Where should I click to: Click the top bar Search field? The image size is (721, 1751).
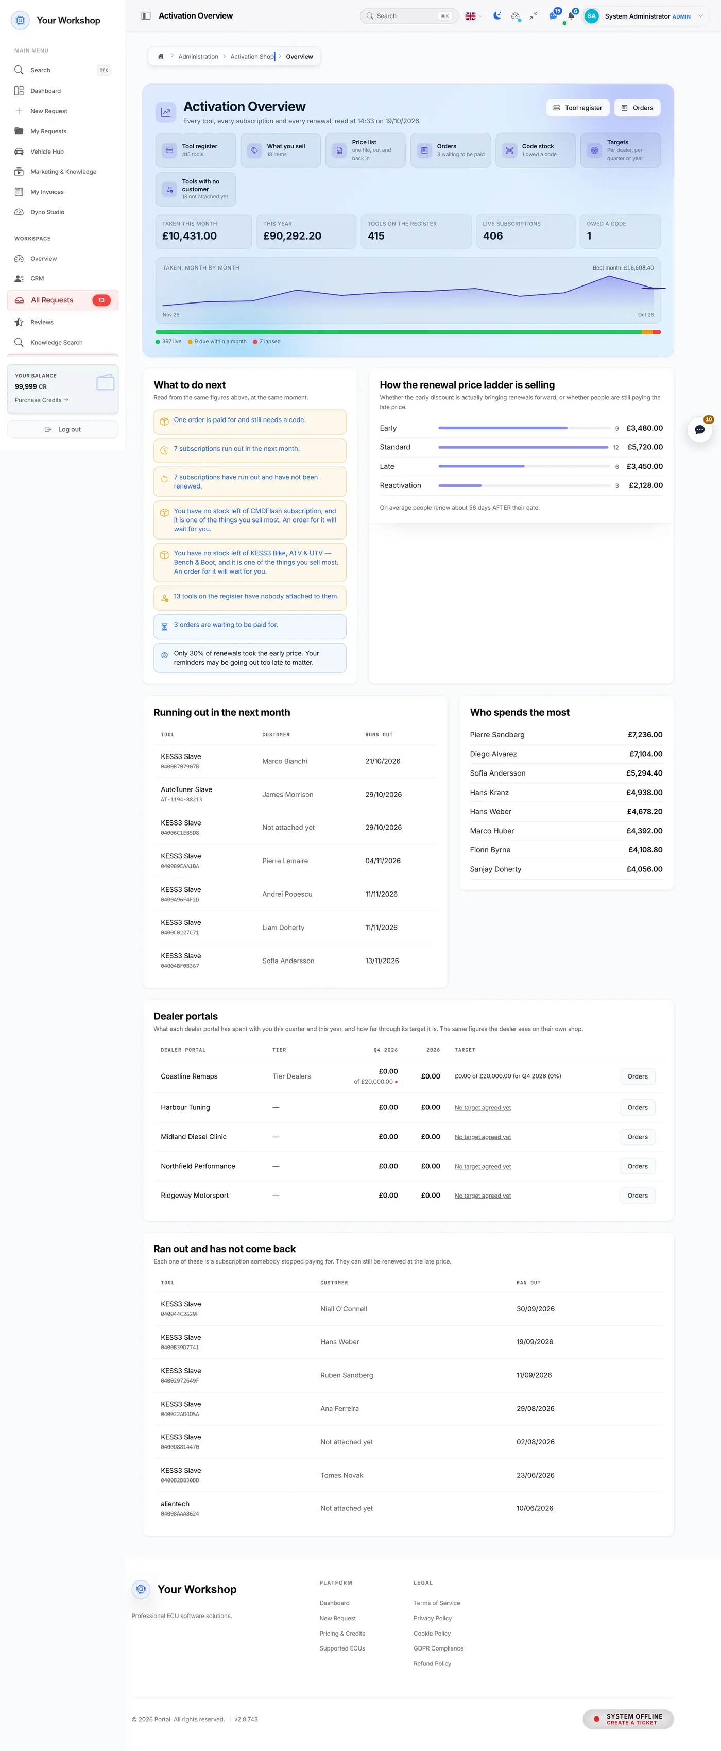(409, 15)
